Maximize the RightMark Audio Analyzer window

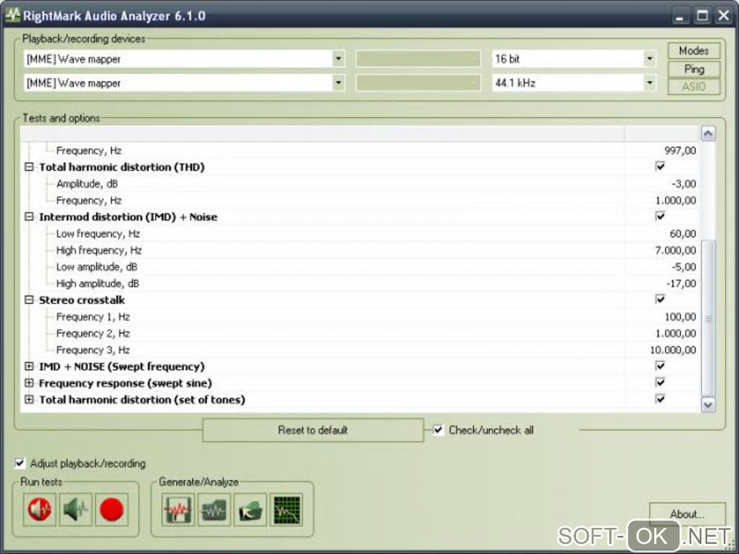pos(702,15)
